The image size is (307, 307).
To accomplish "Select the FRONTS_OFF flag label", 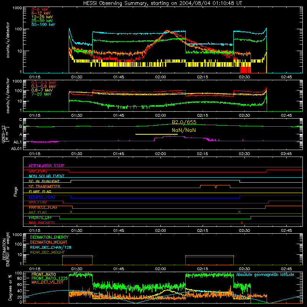I will coord(40,218).
